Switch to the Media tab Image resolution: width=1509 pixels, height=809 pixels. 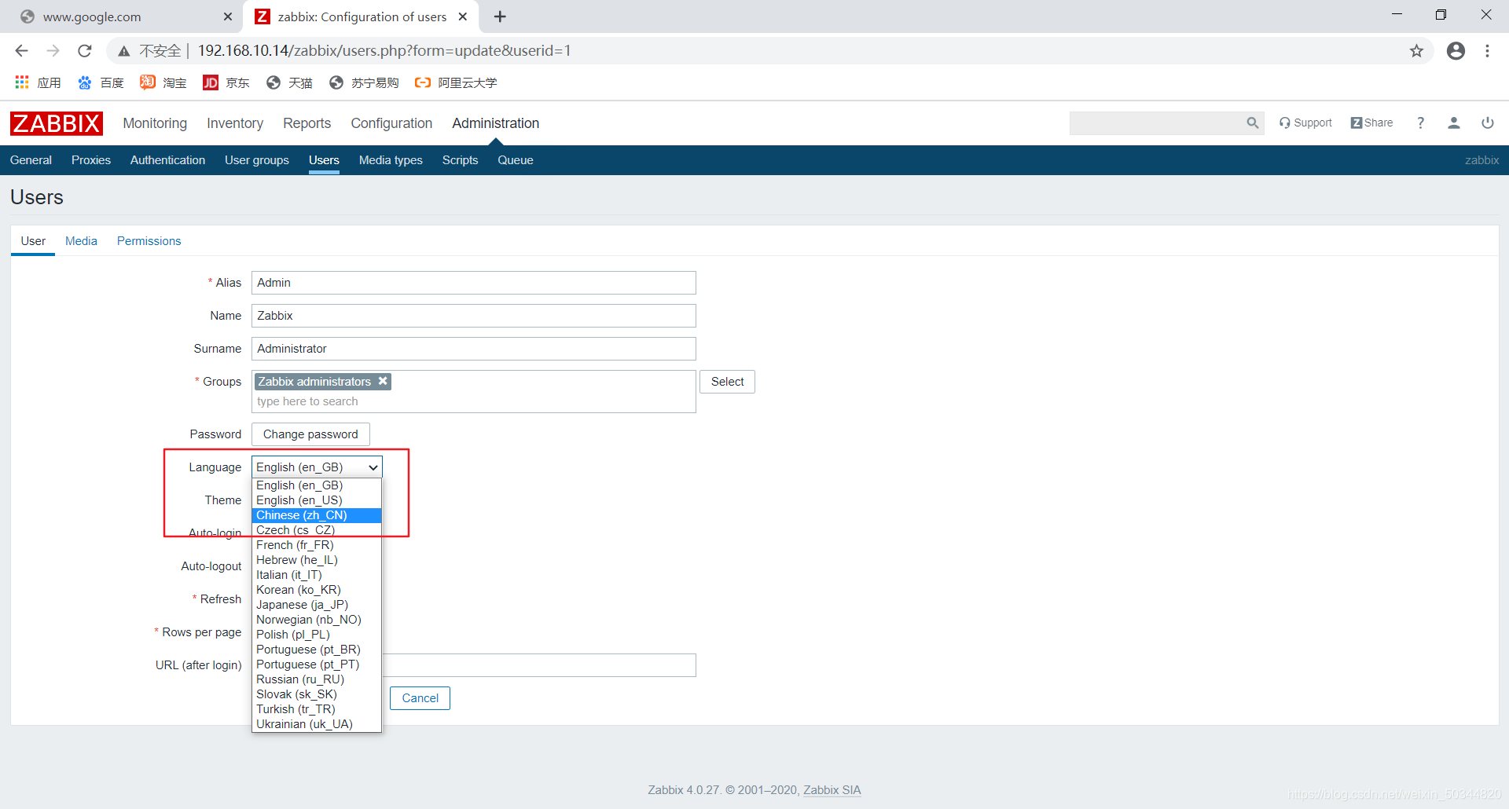coord(81,241)
